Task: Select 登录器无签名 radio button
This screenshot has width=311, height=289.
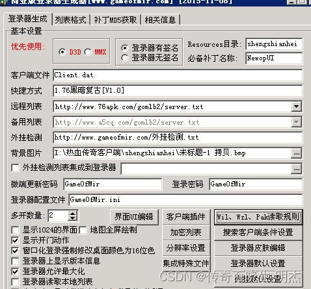Action: [125, 58]
